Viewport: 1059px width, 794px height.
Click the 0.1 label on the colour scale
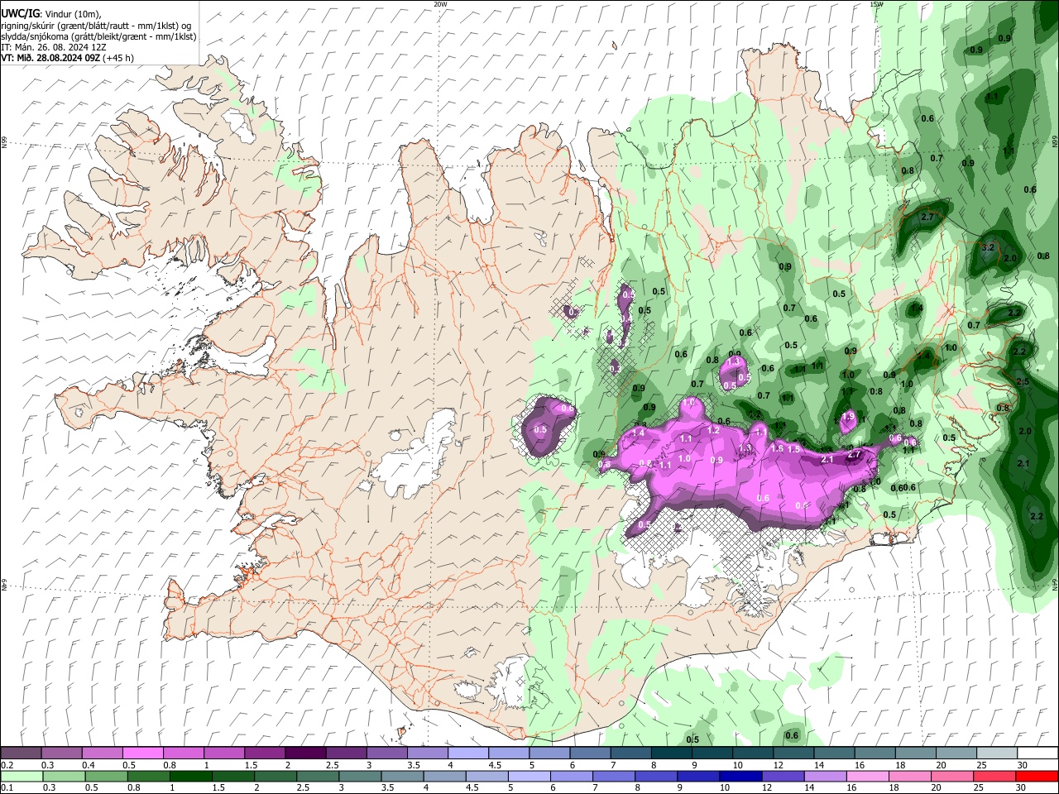[7, 788]
